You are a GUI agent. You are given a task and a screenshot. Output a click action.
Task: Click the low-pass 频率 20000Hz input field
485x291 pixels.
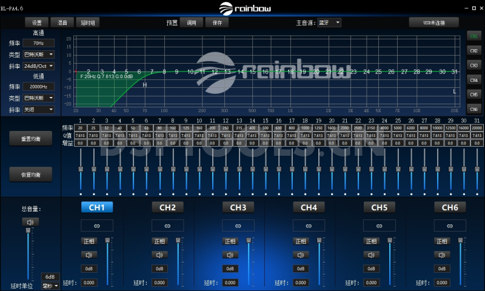pos(39,87)
